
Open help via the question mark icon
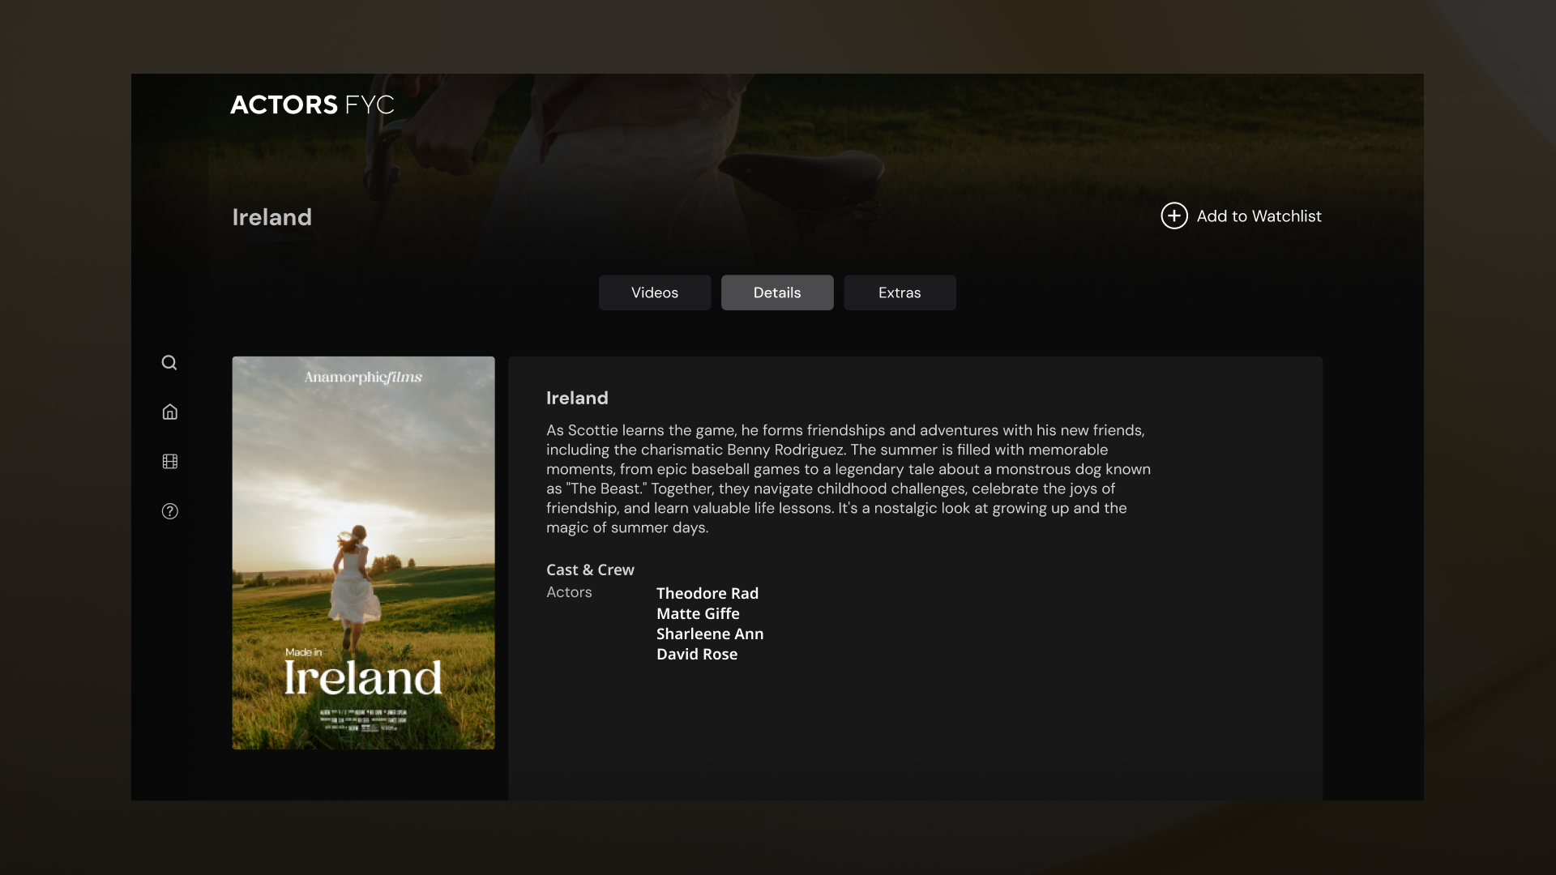[169, 511]
